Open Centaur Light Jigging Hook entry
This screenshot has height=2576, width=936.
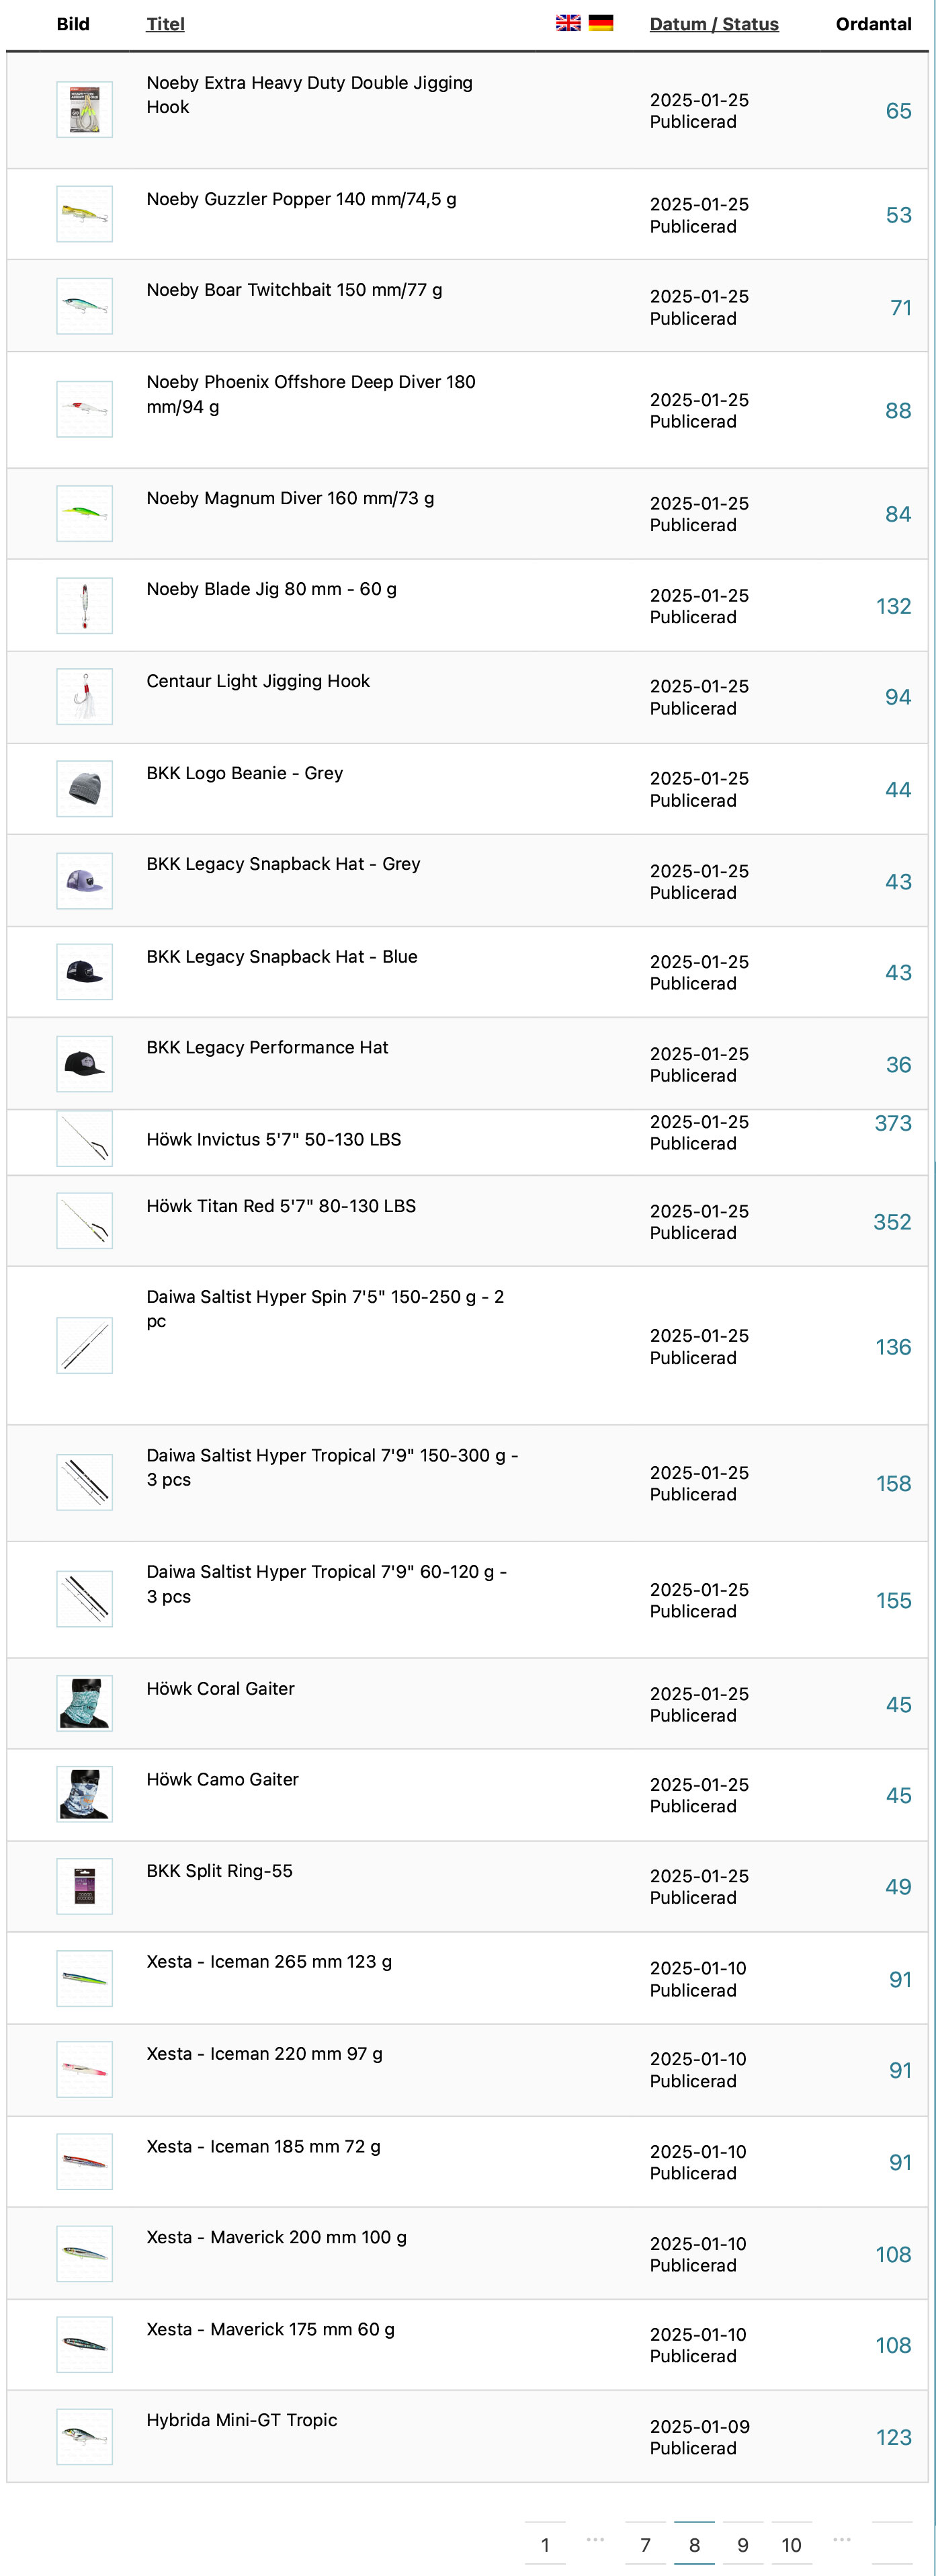[258, 681]
